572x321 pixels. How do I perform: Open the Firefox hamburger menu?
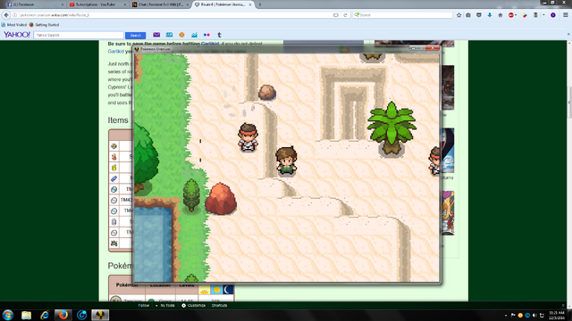point(566,15)
